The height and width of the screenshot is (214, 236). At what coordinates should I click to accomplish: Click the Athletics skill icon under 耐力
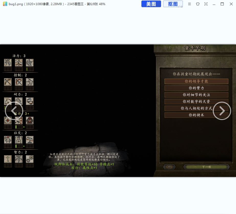tap(19, 101)
